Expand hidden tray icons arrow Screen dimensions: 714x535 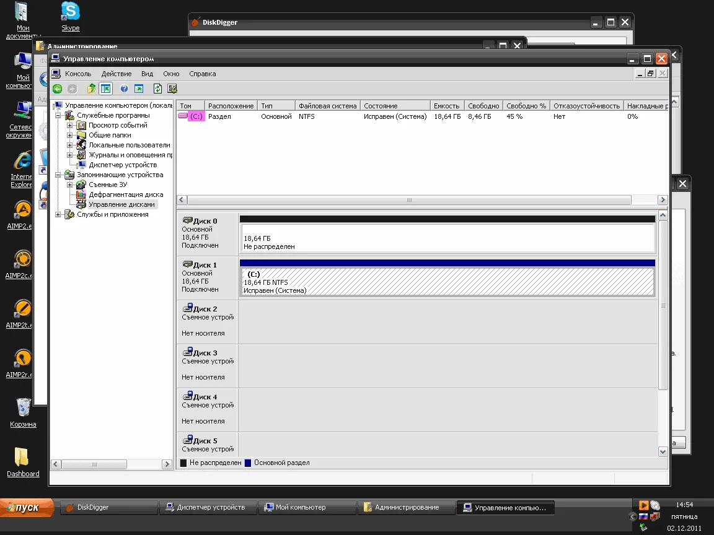[632, 516]
